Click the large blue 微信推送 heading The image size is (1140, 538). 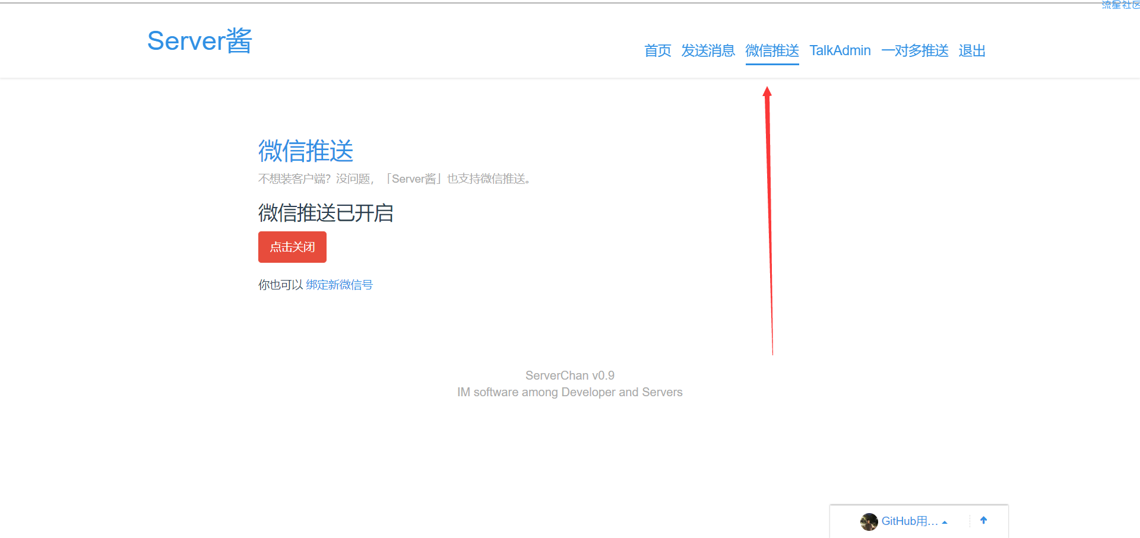click(x=306, y=151)
